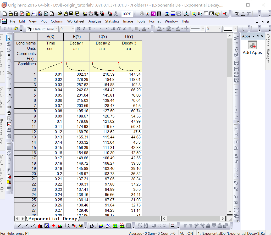Open the Default: Arial font dropdown

(x=57, y=29)
